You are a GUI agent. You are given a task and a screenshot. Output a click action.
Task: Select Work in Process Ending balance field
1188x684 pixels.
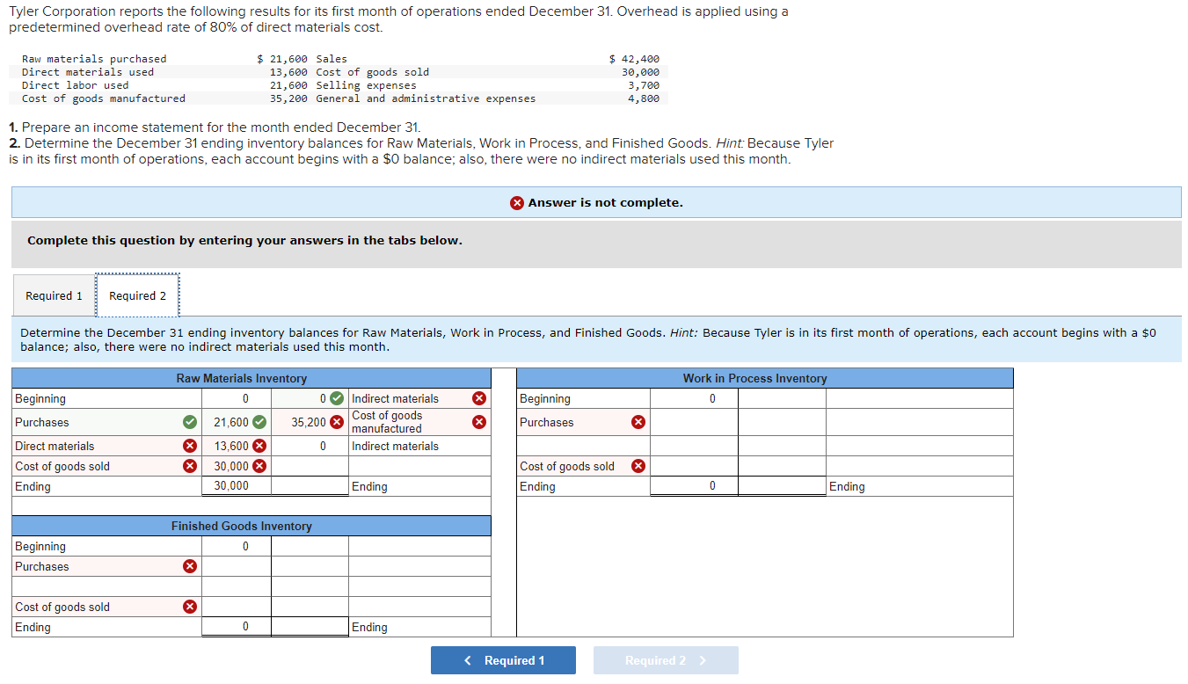(x=694, y=486)
